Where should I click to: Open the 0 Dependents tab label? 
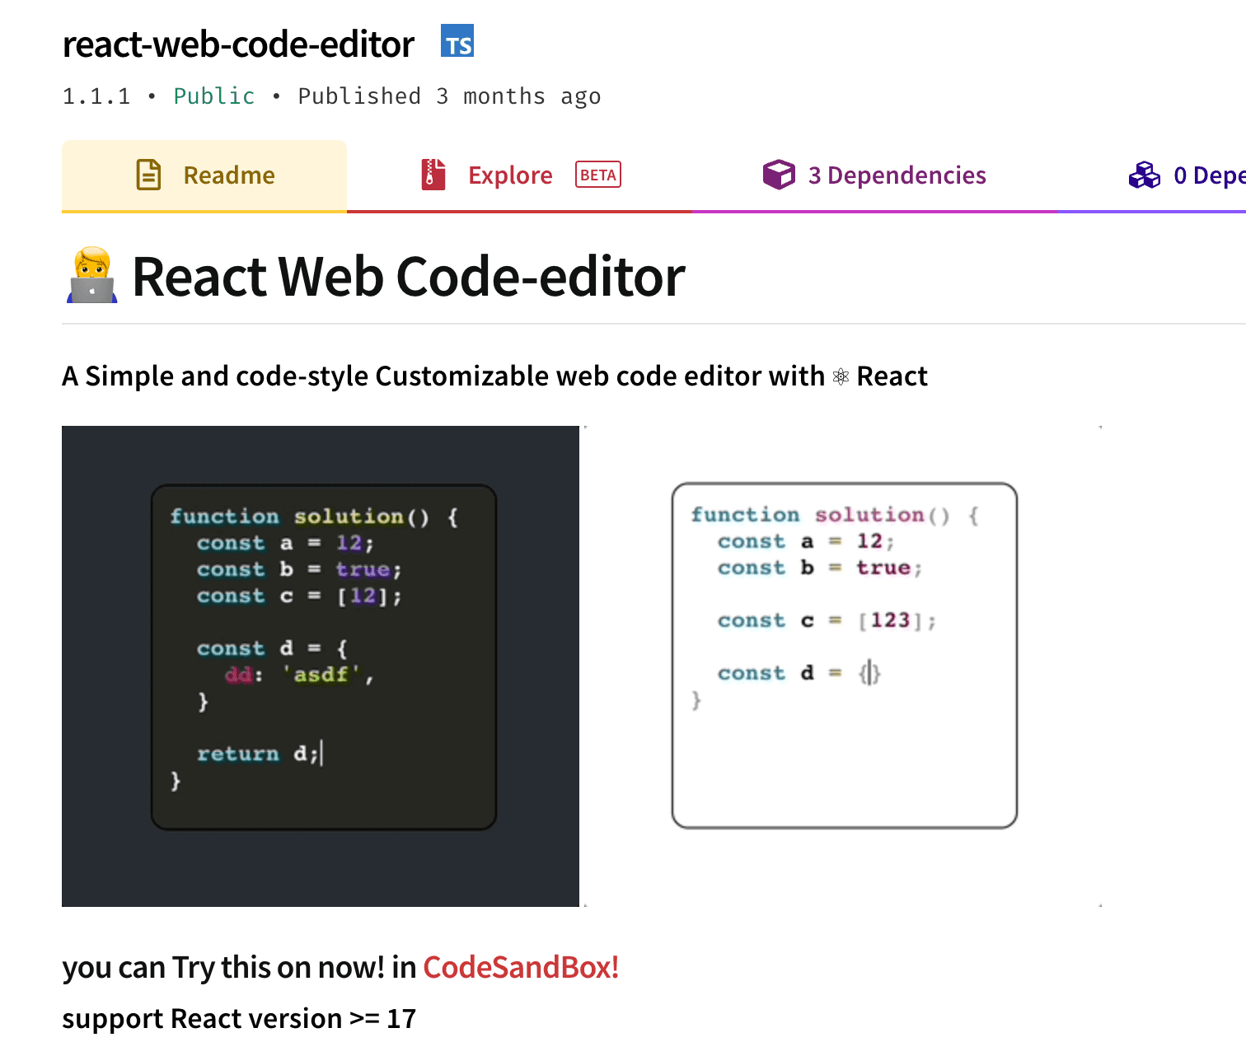click(x=1208, y=175)
